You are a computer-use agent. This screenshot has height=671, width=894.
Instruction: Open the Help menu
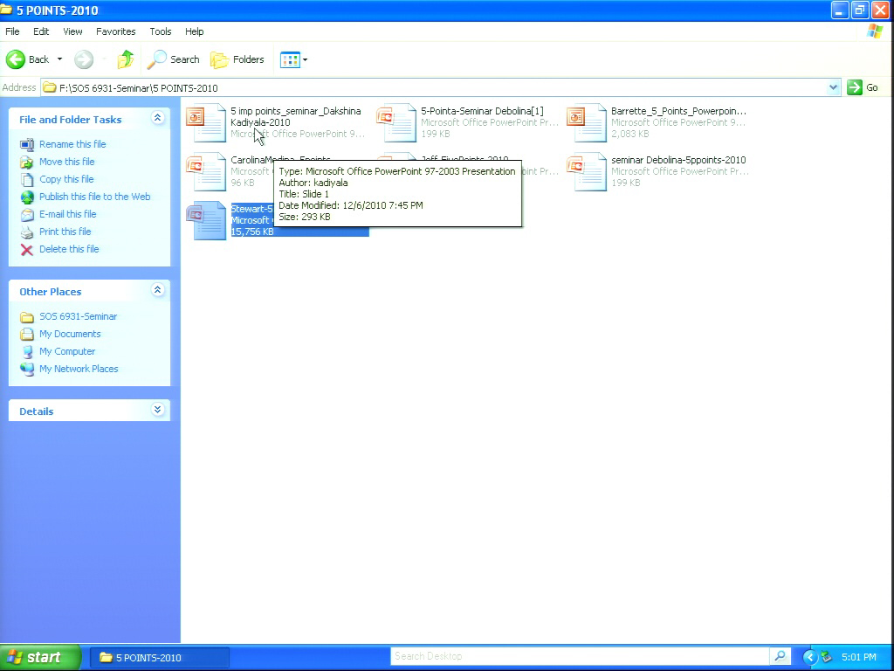[194, 31]
